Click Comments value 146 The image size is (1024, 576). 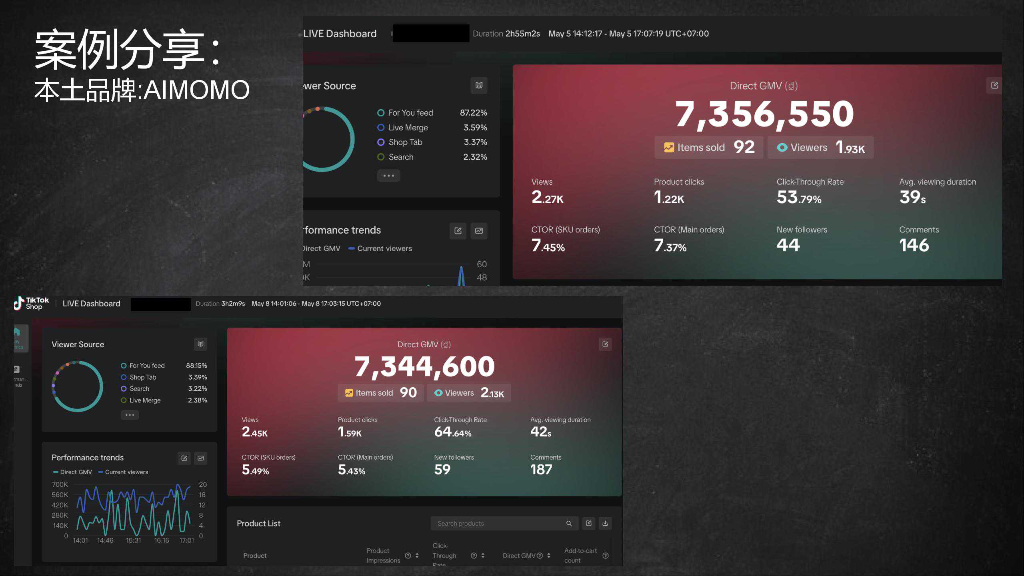pos(914,245)
